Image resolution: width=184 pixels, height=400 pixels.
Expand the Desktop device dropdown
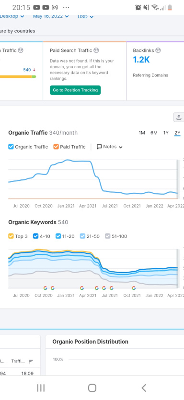tap(12, 16)
